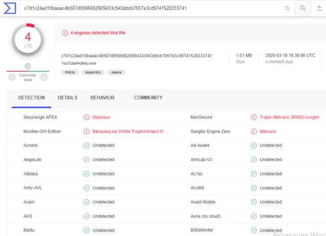Click the Antiy-AVL engine name
Screen dimensions: 326x236
pyautogui.click(x=32, y=188)
